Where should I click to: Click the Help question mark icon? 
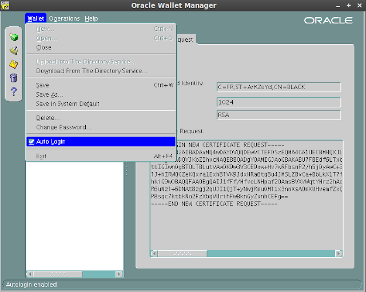(x=14, y=91)
